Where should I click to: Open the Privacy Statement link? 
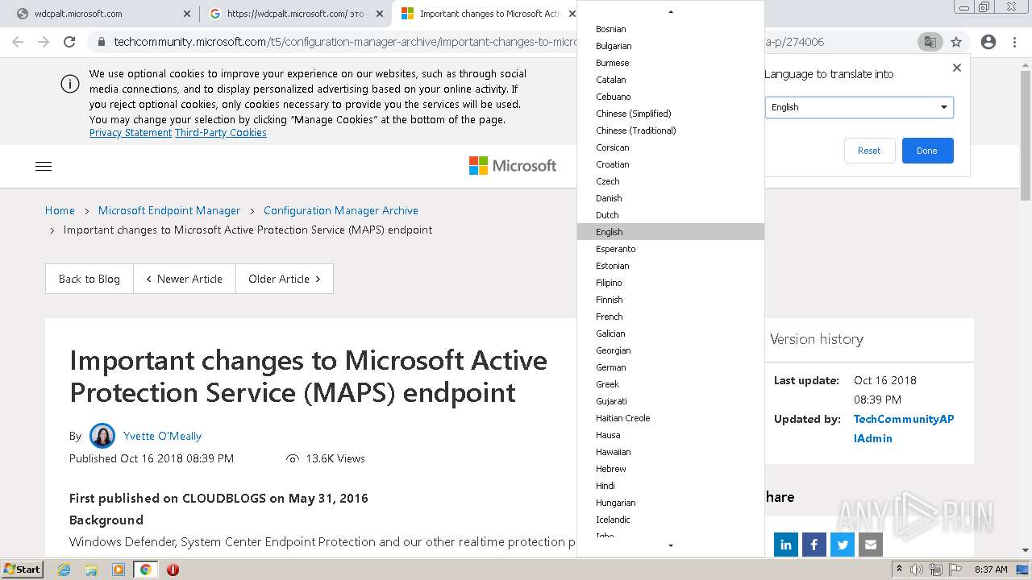click(131, 133)
